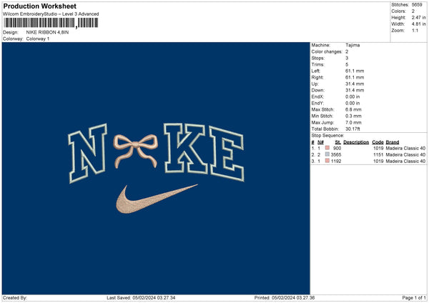Image resolution: width=429 pixels, height=303 pixels.
Task: Click the Height value "2.47 in"
Action: (x=418, y=17)
